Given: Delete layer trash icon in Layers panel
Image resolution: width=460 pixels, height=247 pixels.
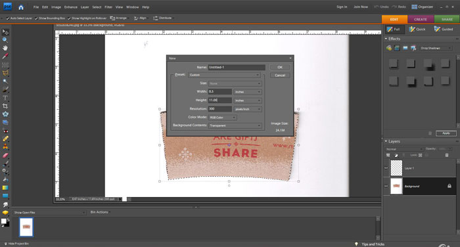Looking at the screenshot, I should pos(447,155).
